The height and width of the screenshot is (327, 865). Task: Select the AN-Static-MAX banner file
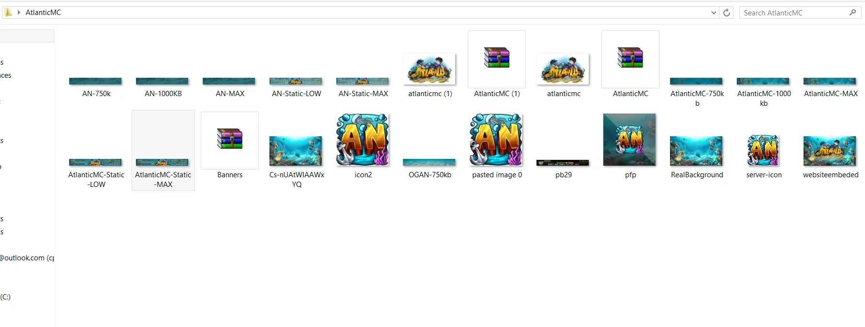click(x=363, y=81)
